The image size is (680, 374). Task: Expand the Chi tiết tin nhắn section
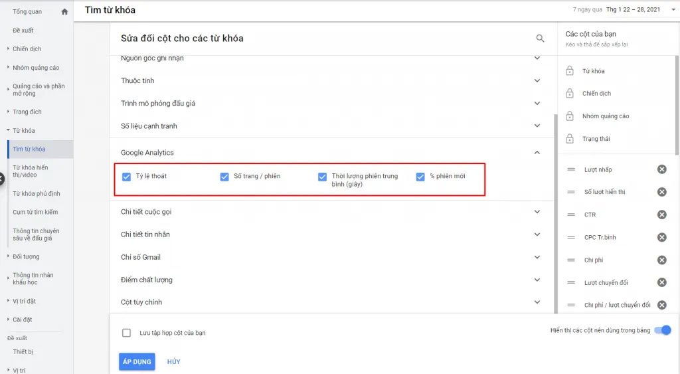click(537, 234)
